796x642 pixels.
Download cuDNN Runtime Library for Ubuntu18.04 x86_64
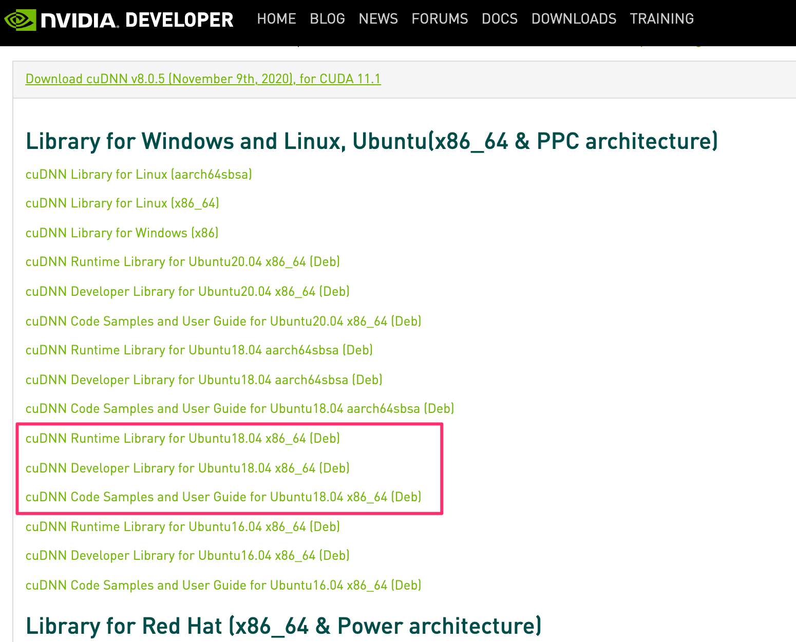(x=183, y=439)
